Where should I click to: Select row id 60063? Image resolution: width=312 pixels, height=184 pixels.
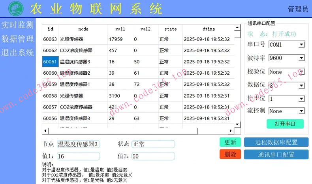50,39
